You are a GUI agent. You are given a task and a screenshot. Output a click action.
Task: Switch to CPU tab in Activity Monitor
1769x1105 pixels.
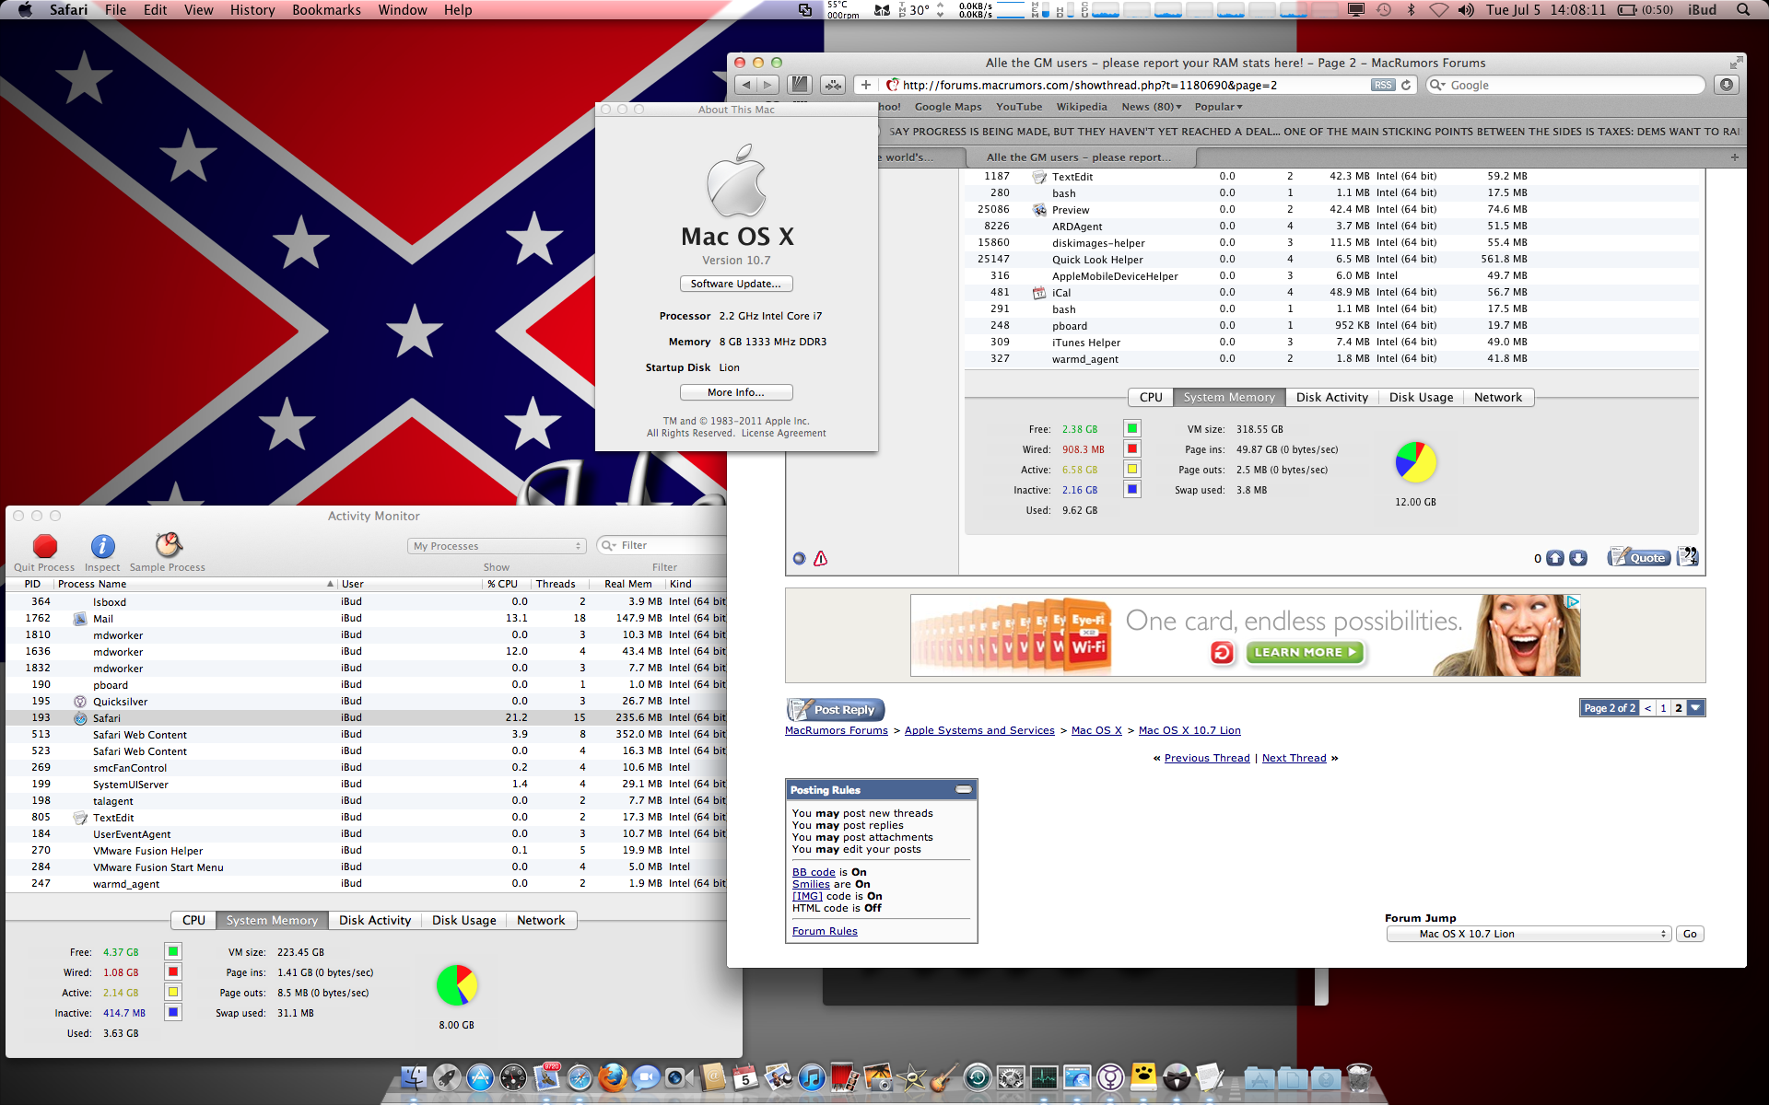(x=193, y=920)
